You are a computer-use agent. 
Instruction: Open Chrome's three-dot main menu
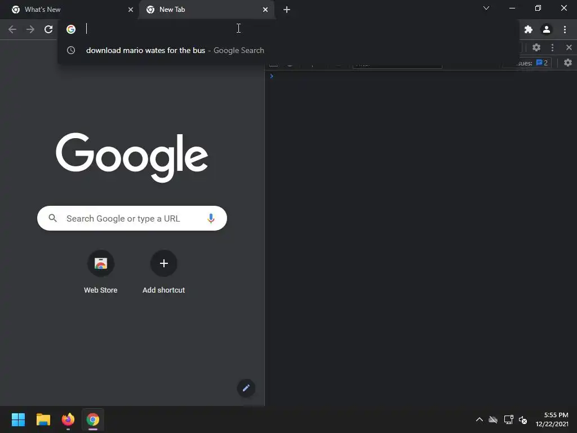565,29
